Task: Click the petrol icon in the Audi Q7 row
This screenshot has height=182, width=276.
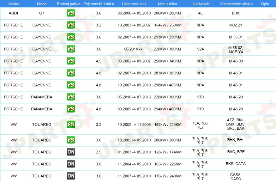Action: 71,13
